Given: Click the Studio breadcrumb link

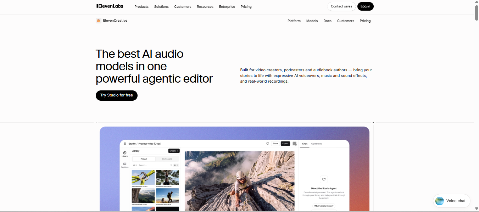Looking at the screenshot, I should (132, 144).
